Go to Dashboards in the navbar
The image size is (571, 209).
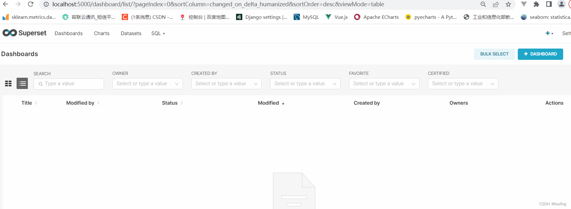[x=69, y=33]
